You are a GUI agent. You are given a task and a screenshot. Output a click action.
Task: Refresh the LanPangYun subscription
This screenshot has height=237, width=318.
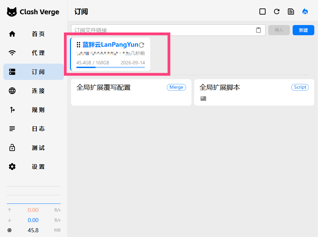pyautogui.click(x=142, y=45)
